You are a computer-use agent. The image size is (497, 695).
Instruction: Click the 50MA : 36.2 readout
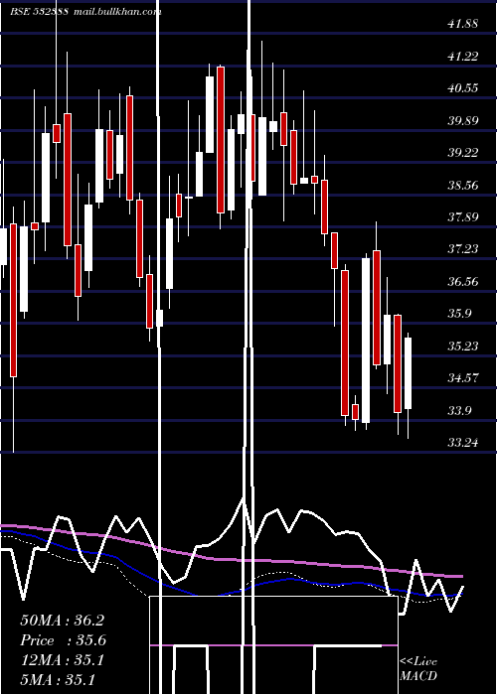[62, 621]
